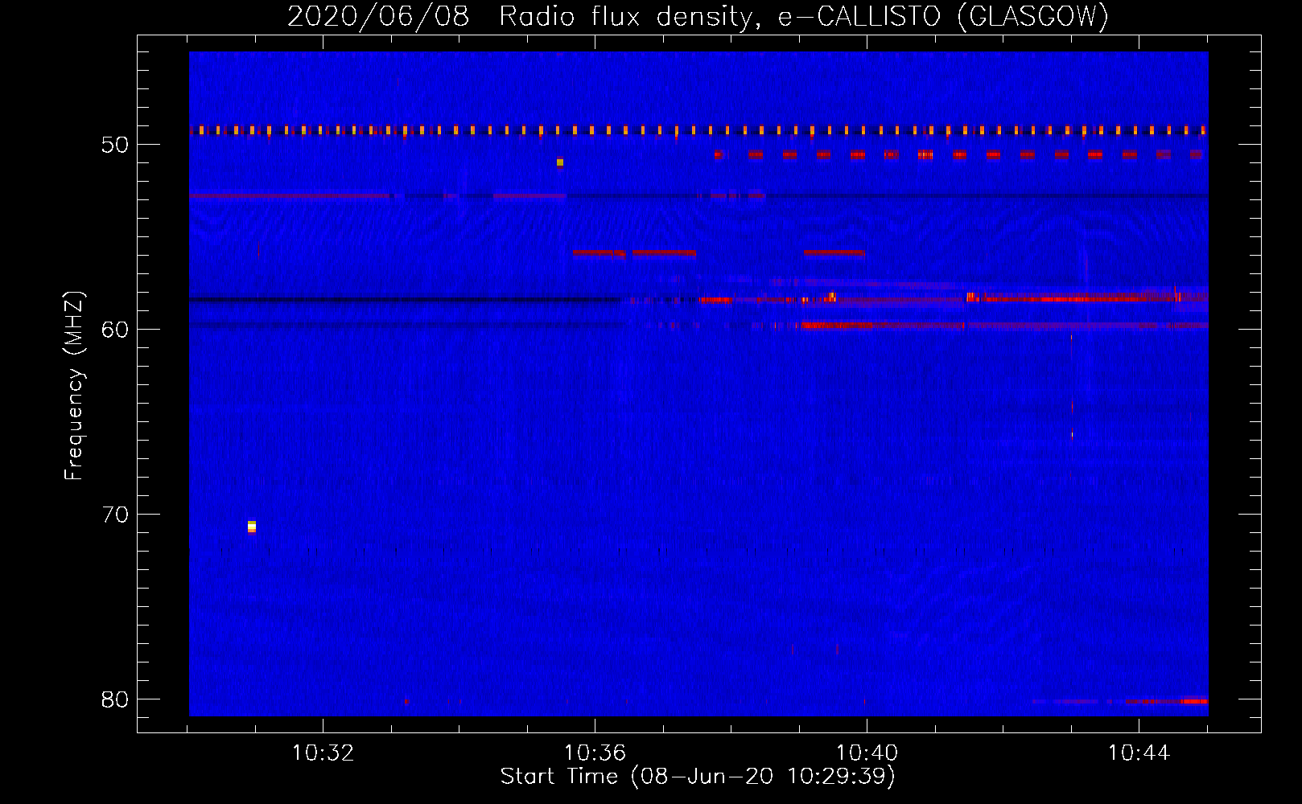1302x804 pixels.
Task: Click the 70 frequency tick label
Action: click(x=115, y=515)
